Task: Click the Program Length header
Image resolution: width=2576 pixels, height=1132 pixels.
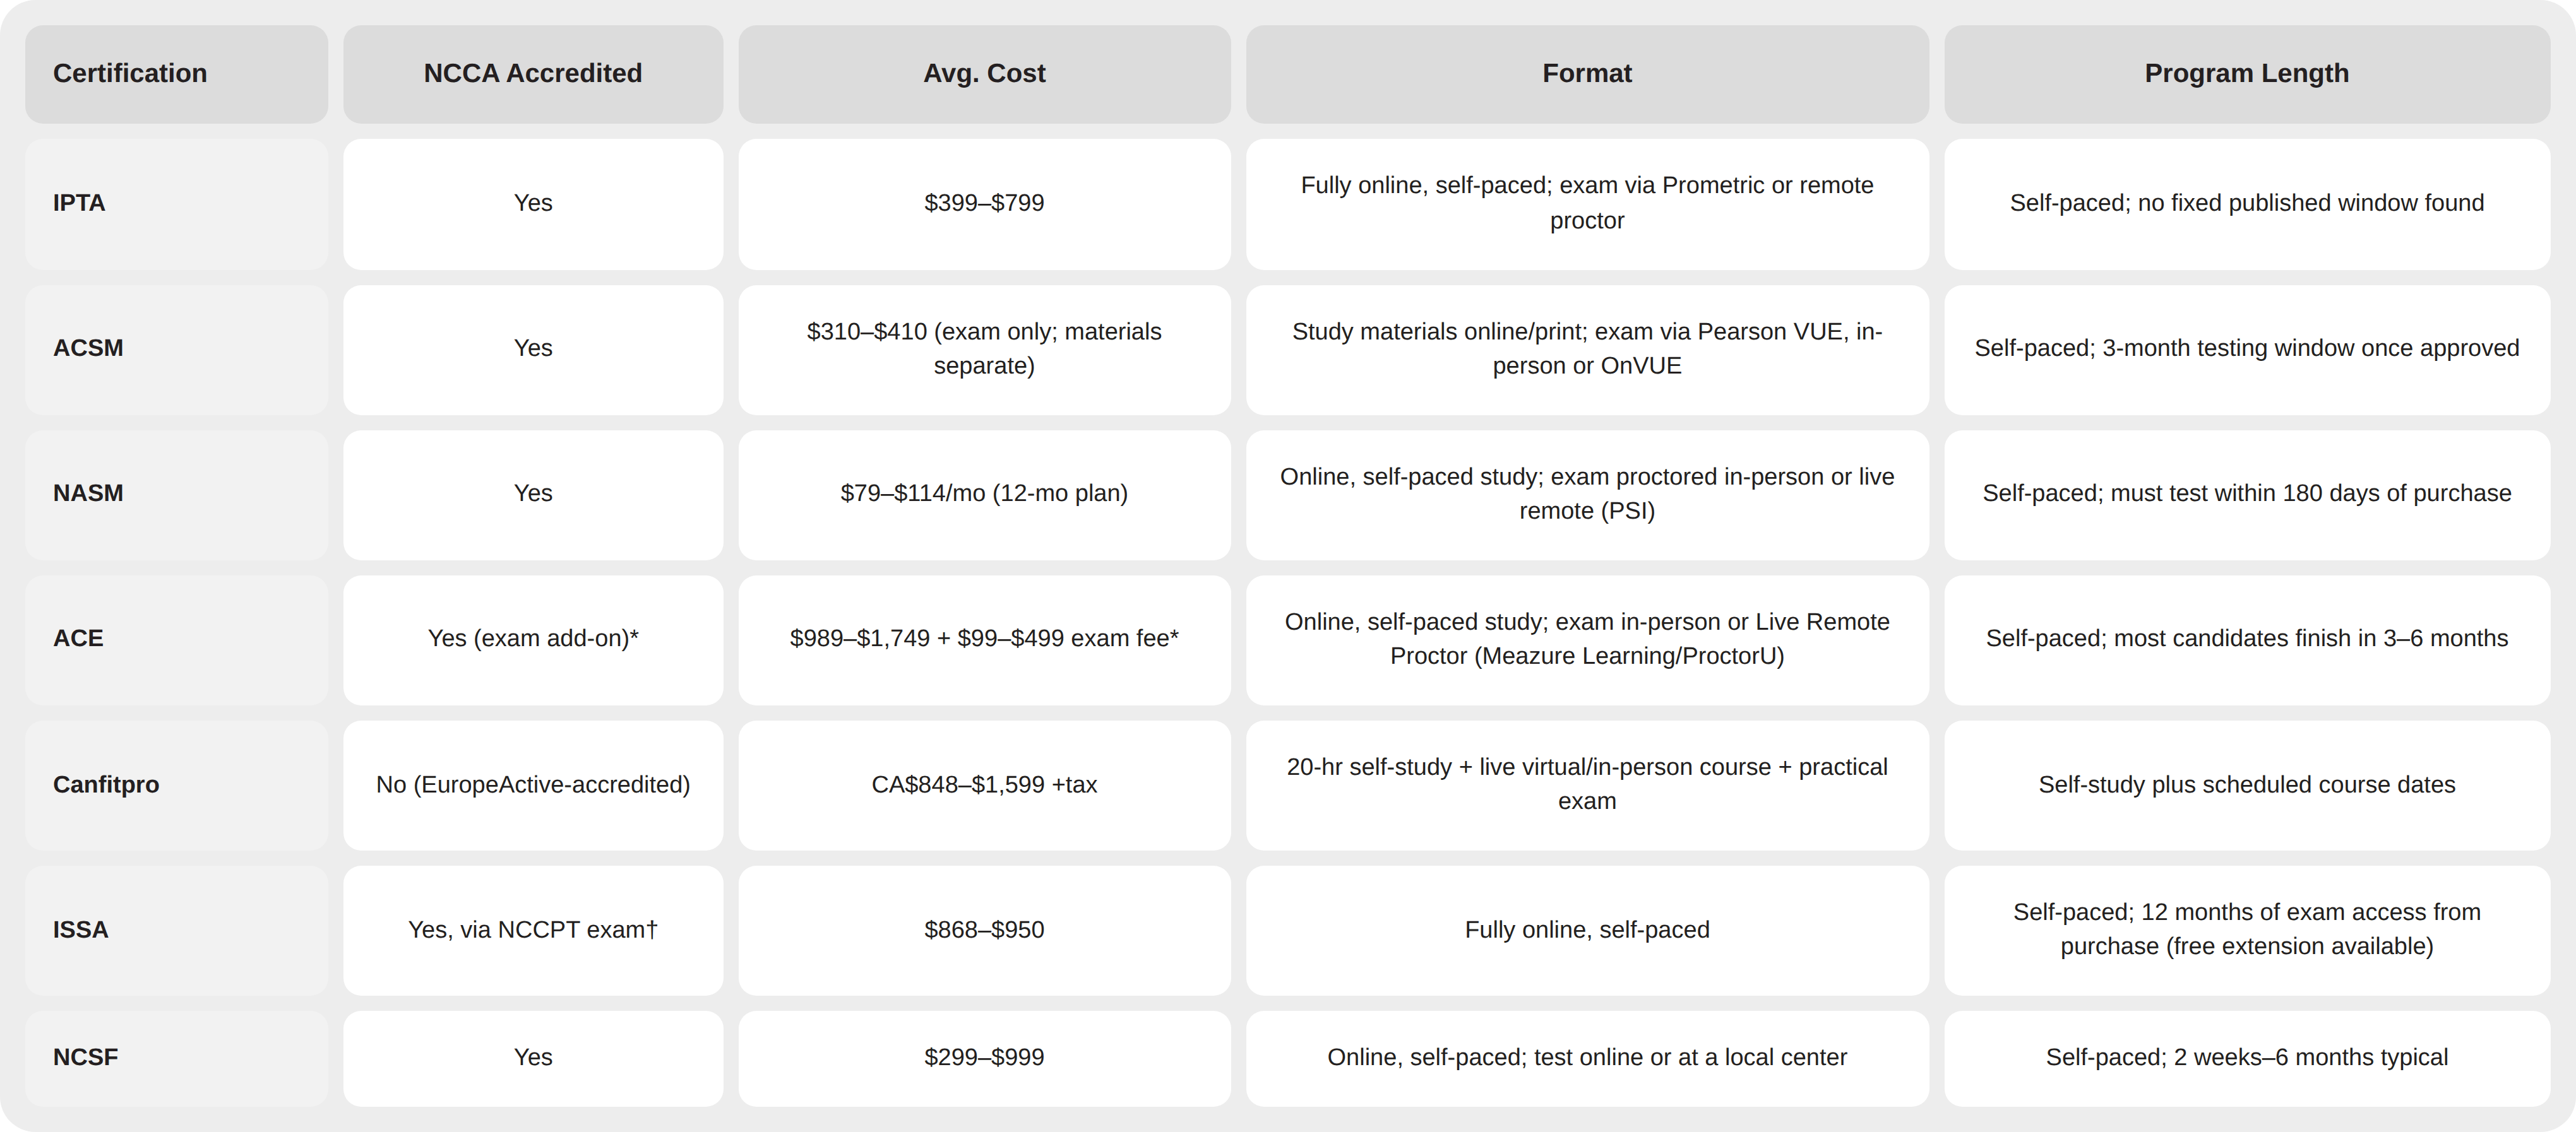Action: coord(2247,74)
